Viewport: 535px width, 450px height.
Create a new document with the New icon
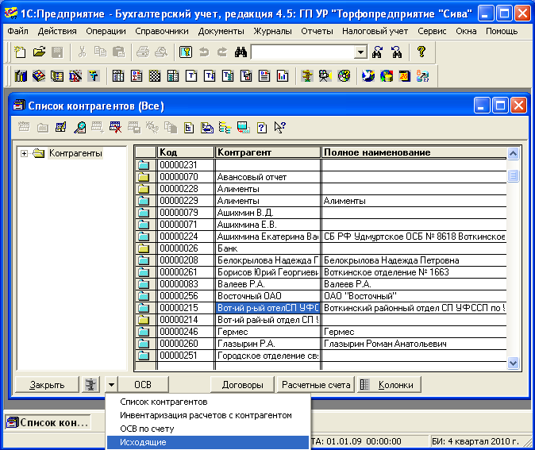(x=20, y=52)
